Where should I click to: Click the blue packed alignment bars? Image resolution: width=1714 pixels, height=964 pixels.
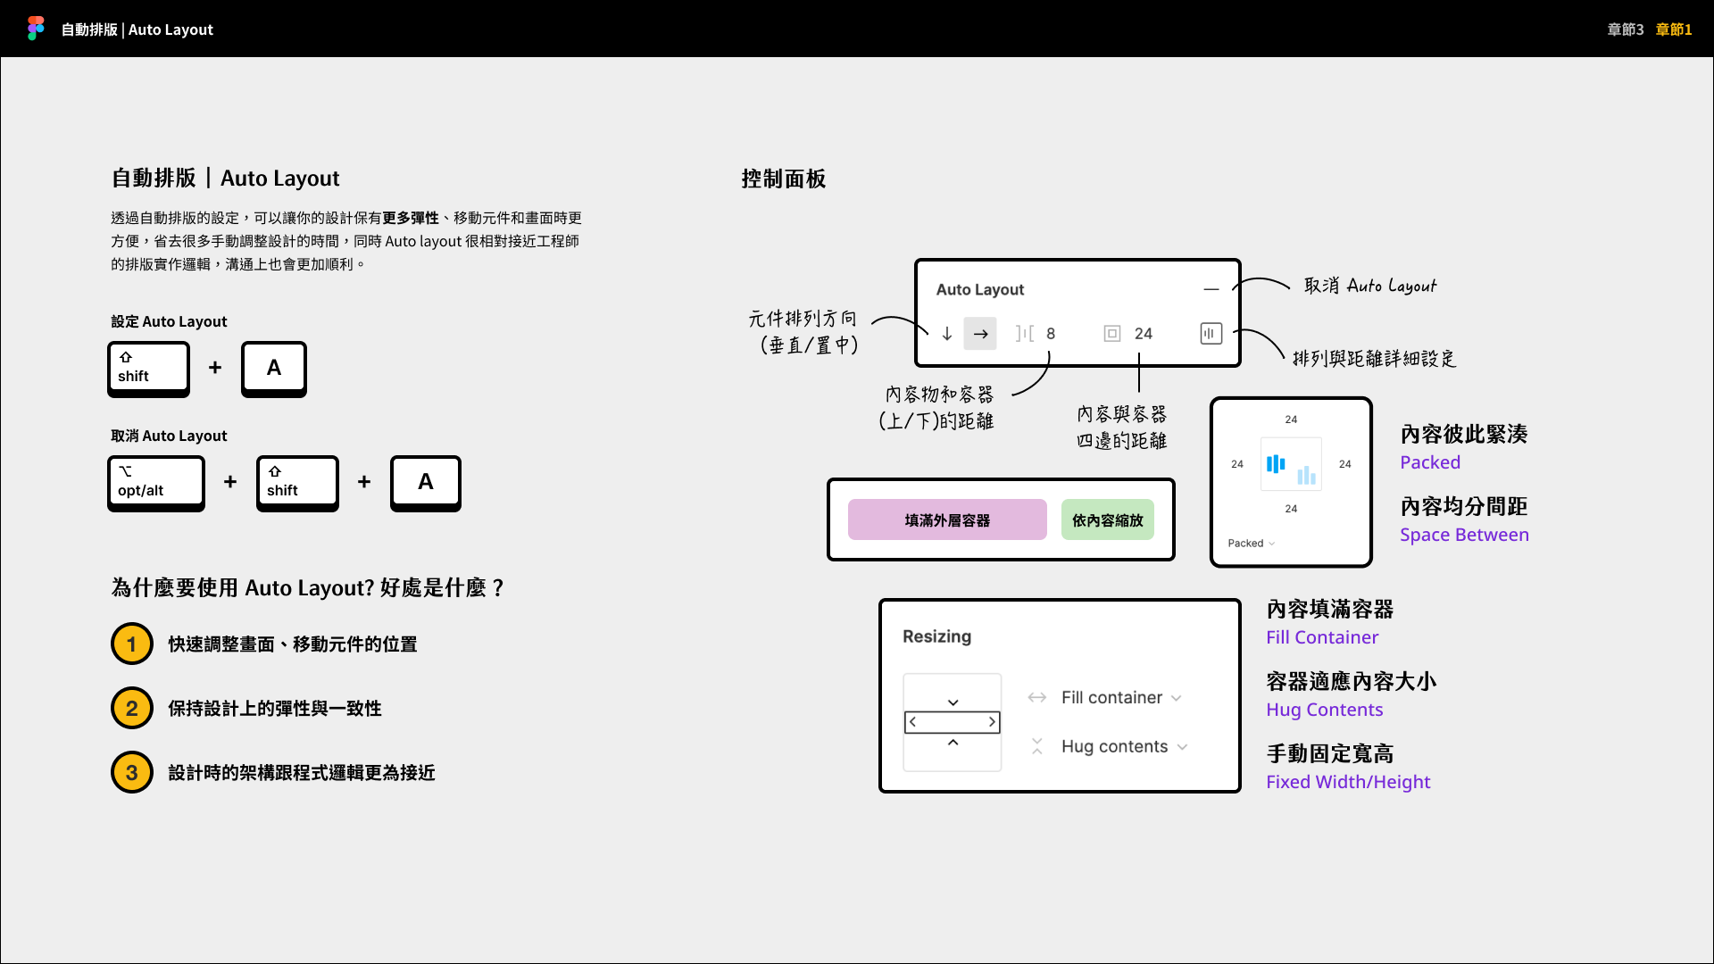(x=1276, y=463)
